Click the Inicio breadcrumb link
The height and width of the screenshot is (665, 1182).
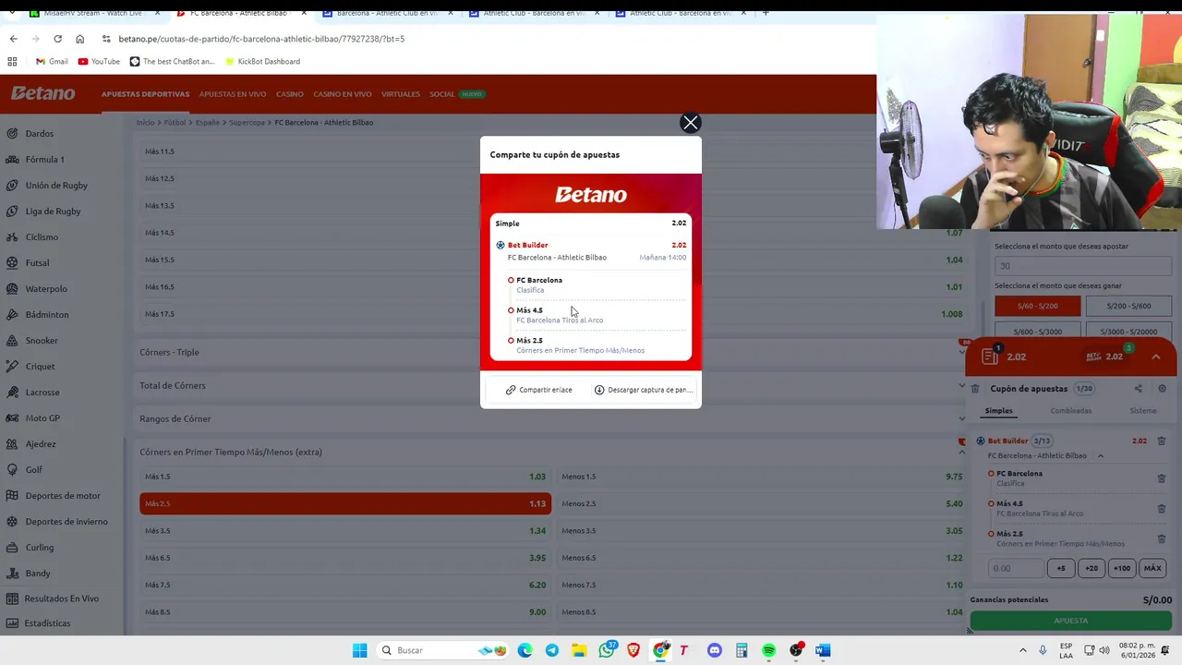[145, 122]
